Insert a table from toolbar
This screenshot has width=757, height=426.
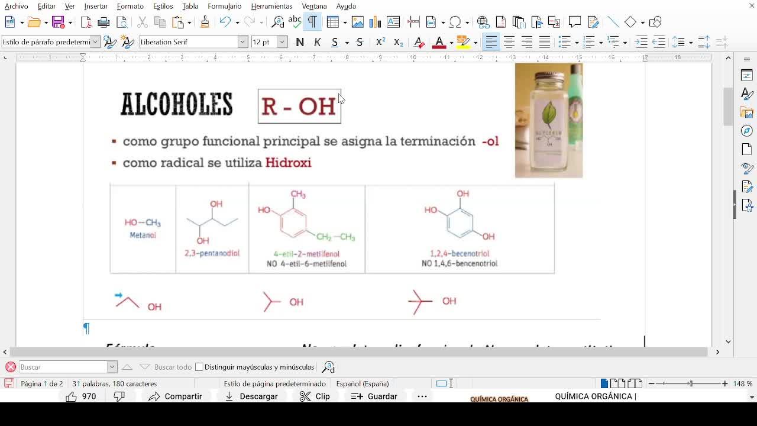333,22
